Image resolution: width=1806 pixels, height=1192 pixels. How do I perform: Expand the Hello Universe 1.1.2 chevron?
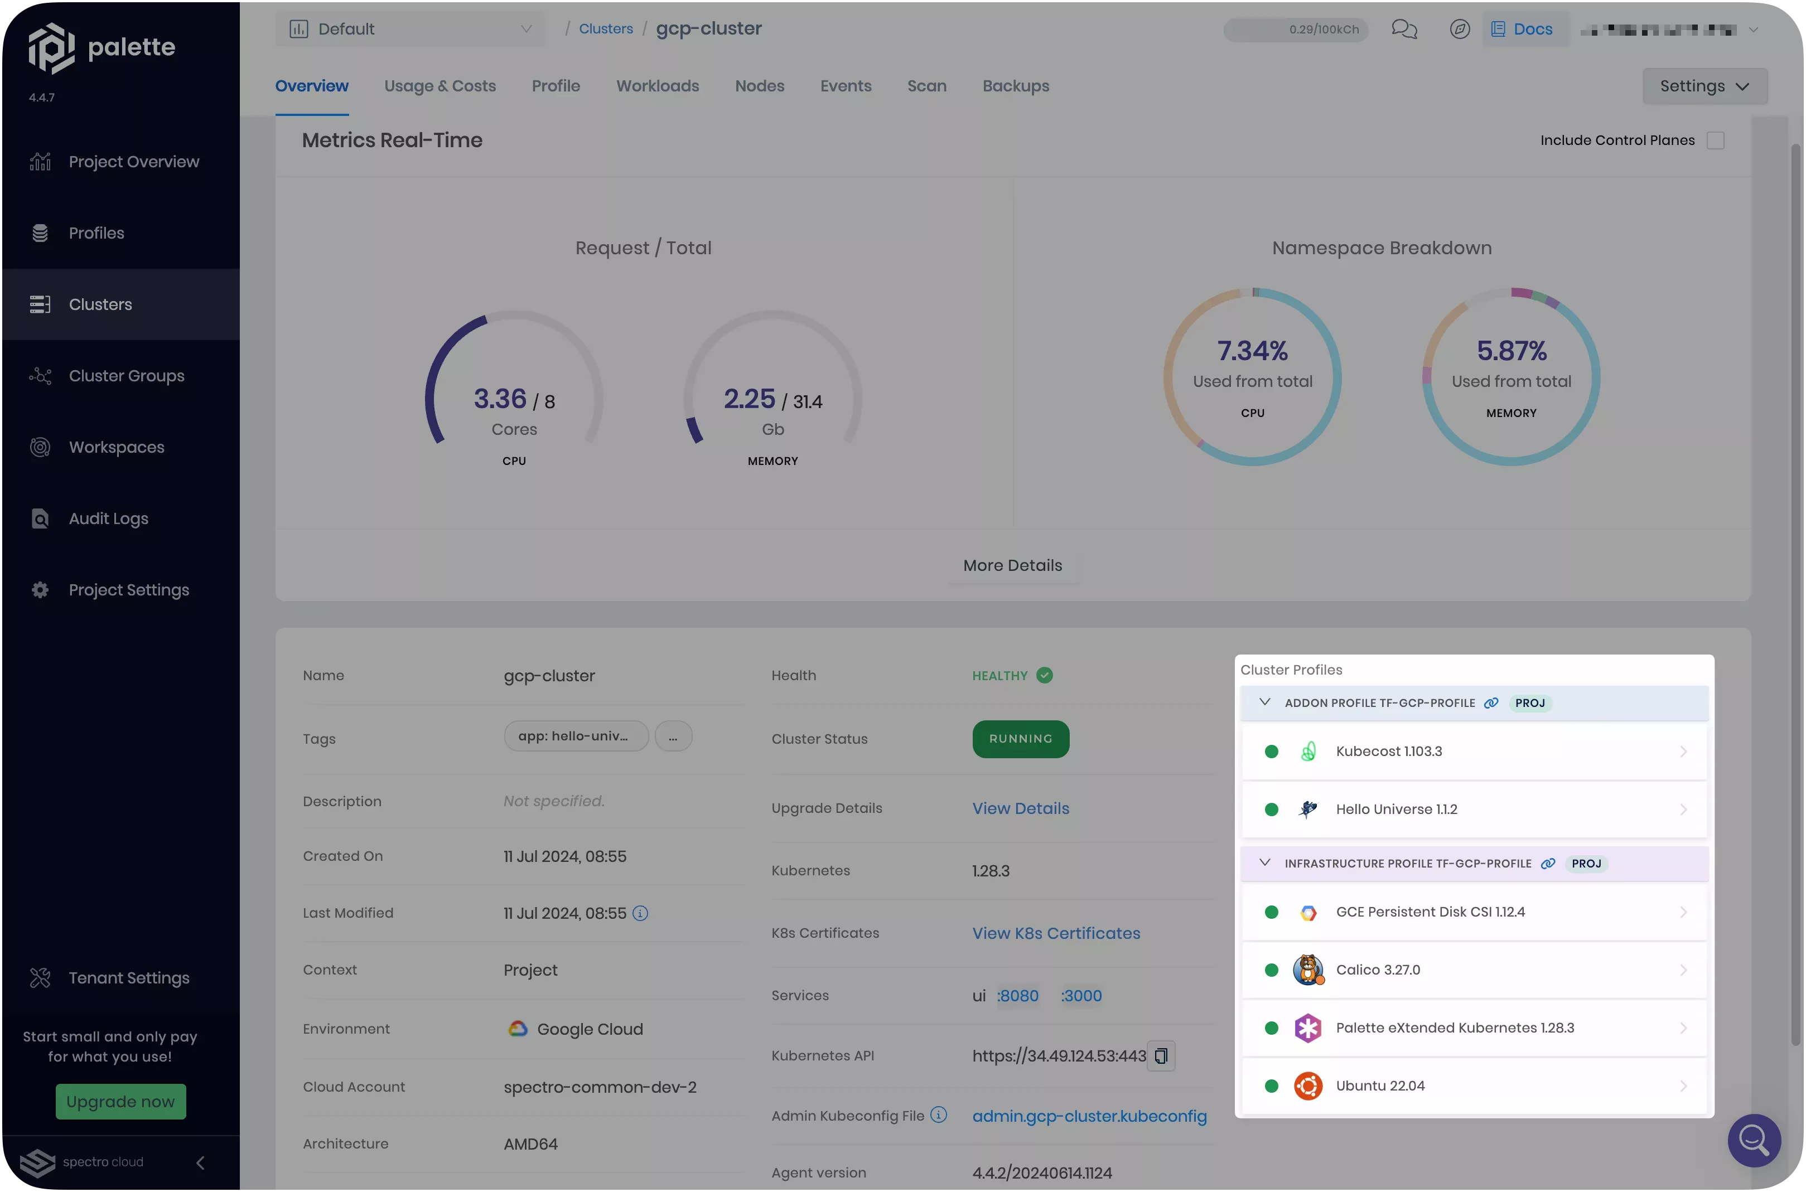(x=1683, y=810)
